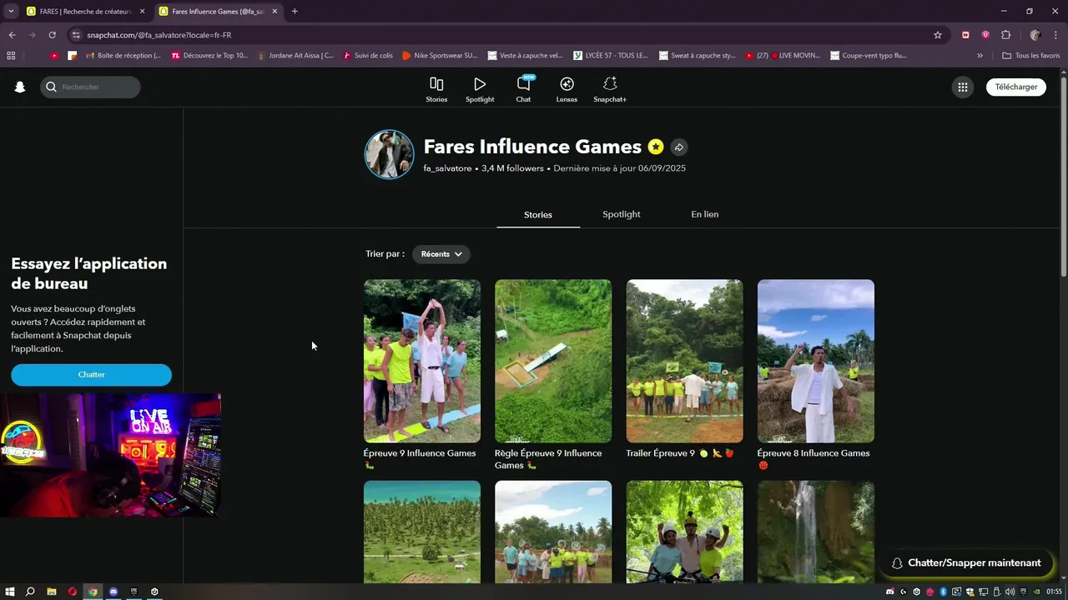
Task: Focus the Rechercher search field
Action: click(x=90, y=87)
